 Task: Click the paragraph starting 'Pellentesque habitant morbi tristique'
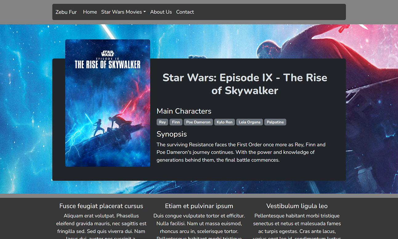point(297,225)
